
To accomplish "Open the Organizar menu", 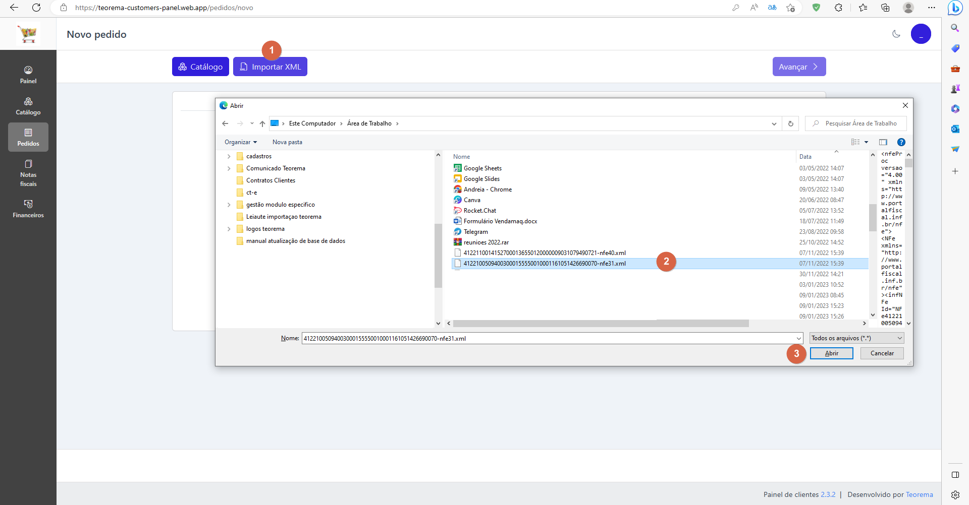I will point(241,142).
